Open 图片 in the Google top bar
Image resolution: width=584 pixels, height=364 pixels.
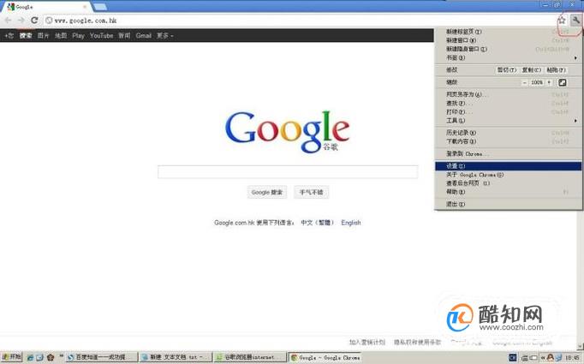[x=43, y=35]
